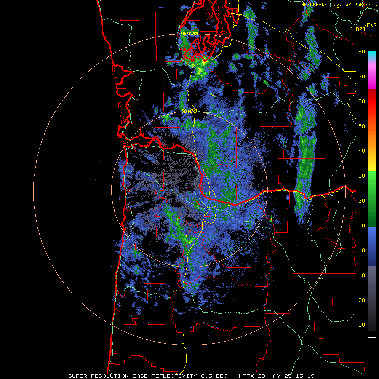Click the -20 value on the dBZ scale
The width and height of the screenshot is (379, 379).
(360, 300)
